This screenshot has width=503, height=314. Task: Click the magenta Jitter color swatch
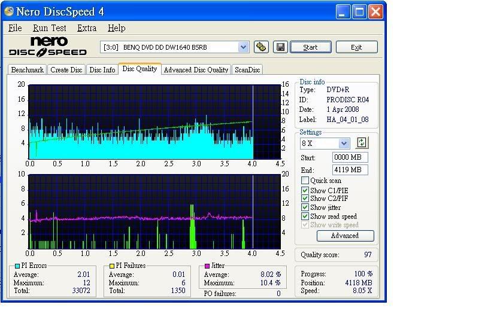[207, 266]
